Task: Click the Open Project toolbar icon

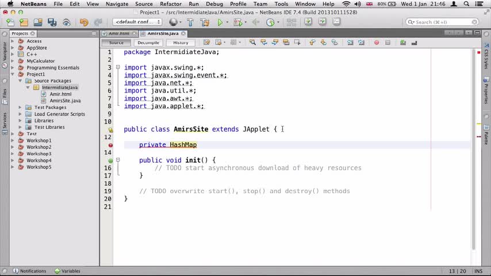Action: [x=38, y=22]
